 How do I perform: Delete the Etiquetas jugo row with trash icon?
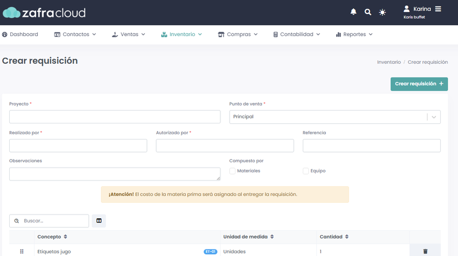(425, 251)
